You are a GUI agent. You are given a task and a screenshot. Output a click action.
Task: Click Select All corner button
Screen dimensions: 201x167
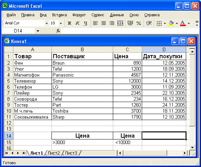(8, 49)
